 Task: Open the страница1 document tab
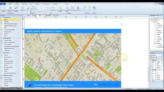(x=48, y=15)
